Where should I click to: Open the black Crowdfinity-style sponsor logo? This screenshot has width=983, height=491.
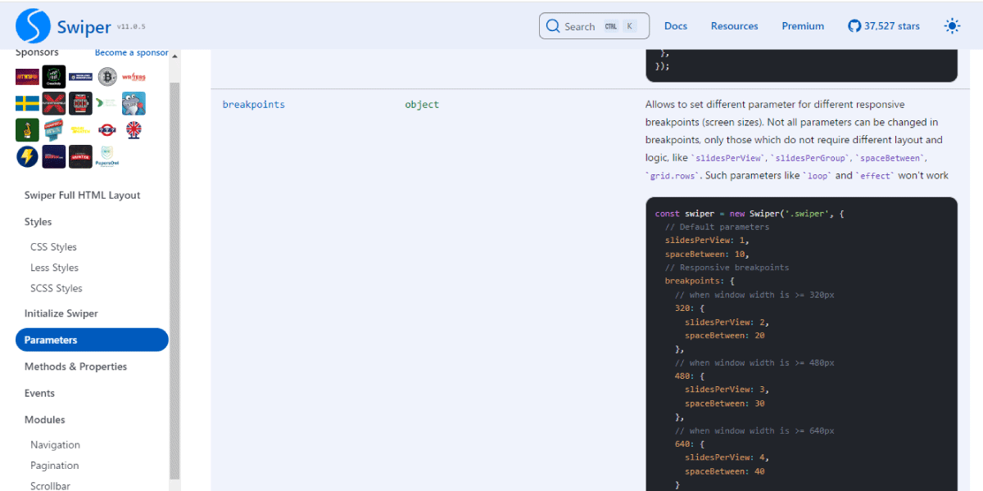[54, 77]
